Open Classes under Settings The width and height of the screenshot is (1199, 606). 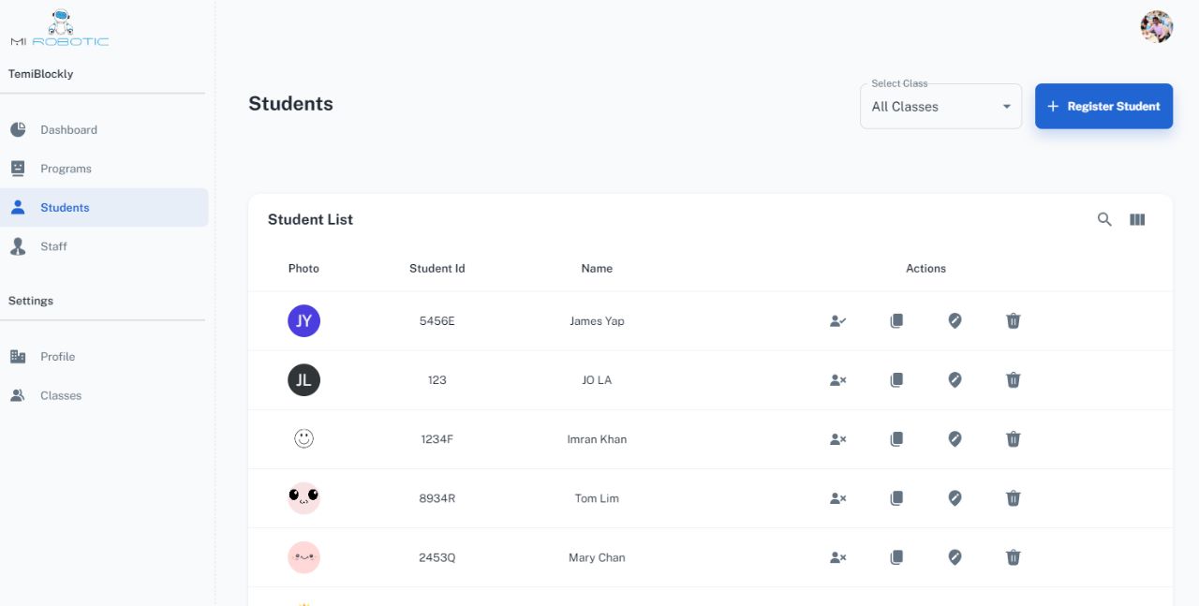61,395
